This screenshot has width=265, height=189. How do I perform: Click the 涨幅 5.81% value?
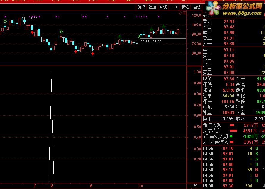tap(229, 90)
